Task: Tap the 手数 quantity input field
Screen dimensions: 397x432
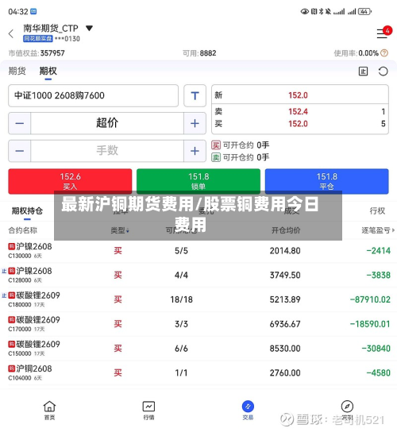Action: click(x=107, y=151)
